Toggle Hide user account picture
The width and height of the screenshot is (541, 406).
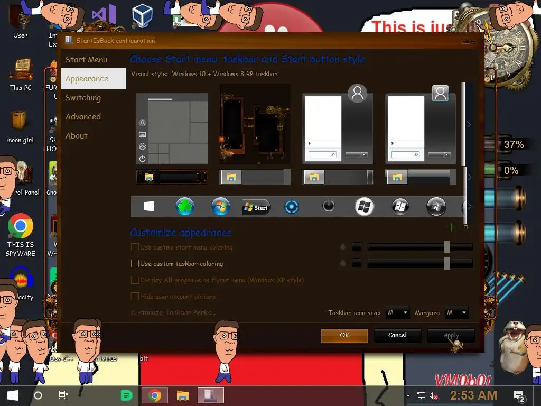(135, 296)
